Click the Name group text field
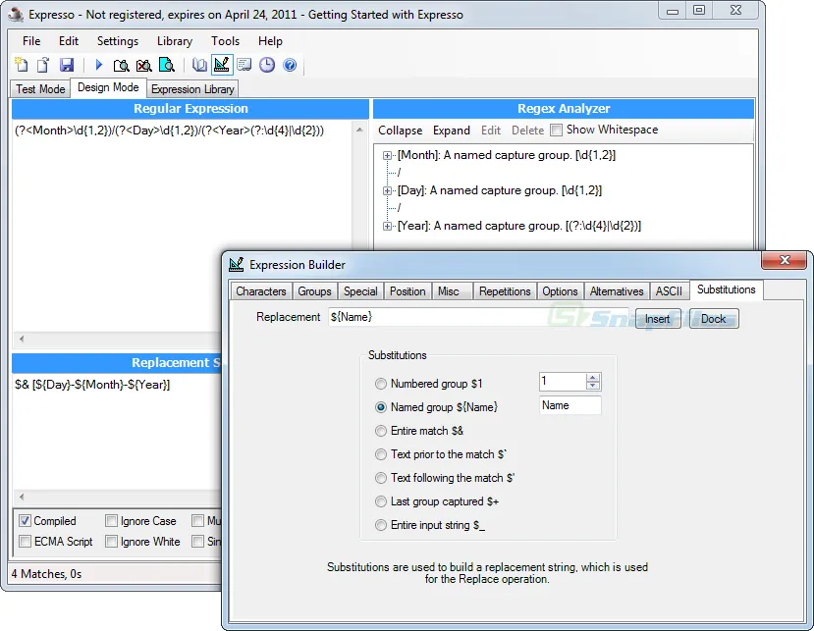This screenshot has height=631, width=814. (x=570, y=405)
